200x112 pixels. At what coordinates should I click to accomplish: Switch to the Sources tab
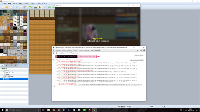pos(70,50)
